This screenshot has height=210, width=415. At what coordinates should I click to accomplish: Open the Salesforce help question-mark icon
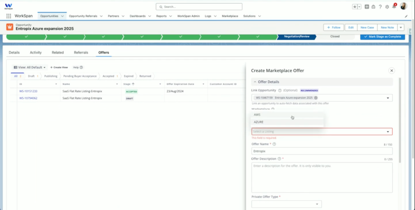[x=380, y=7]
